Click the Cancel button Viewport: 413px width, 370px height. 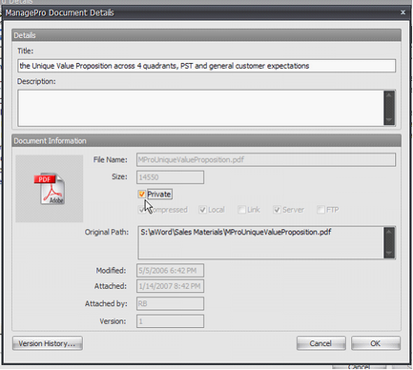click(321, 343)
